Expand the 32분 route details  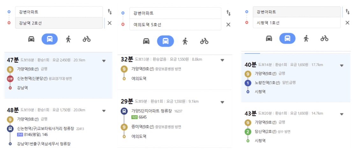222,60
